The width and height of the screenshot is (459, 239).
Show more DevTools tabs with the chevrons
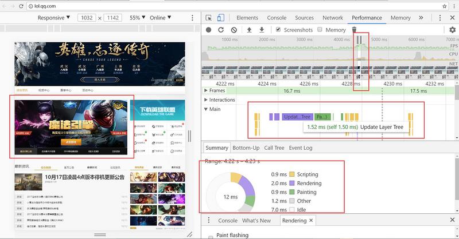(x=421, y=18)
